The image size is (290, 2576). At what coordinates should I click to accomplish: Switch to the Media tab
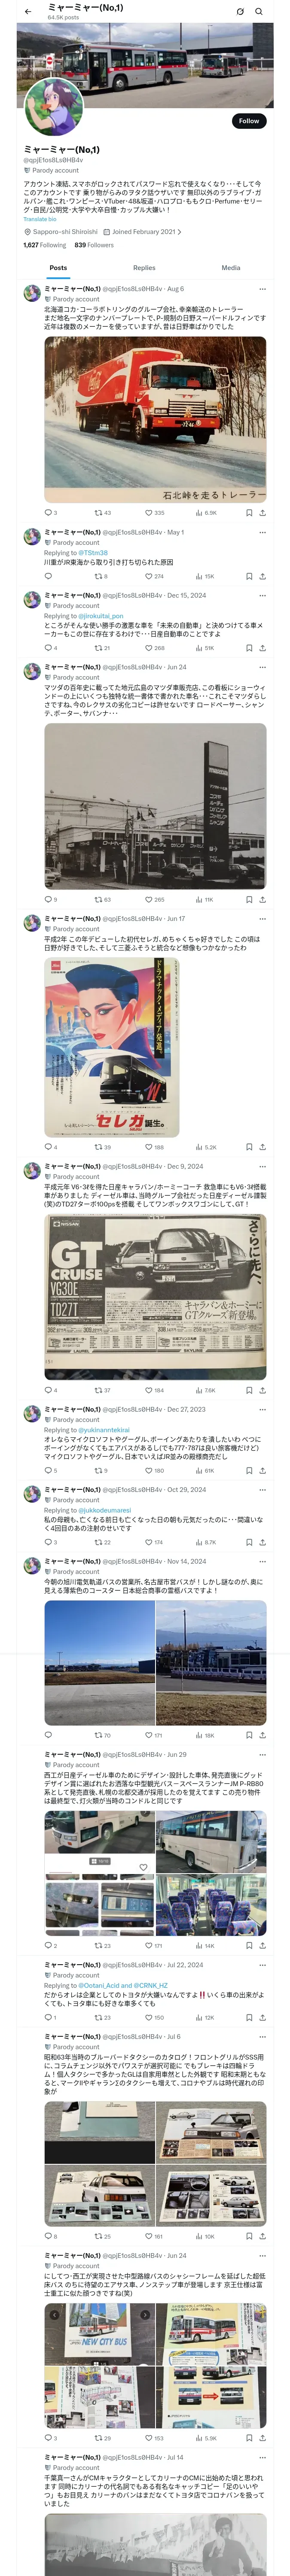click(x=231, y=268)
